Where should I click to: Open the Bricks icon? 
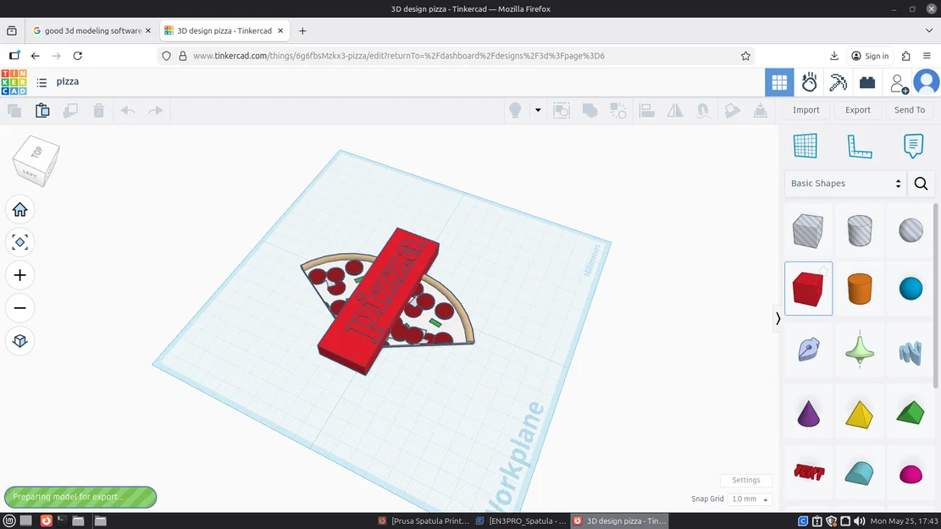[867, 82]
